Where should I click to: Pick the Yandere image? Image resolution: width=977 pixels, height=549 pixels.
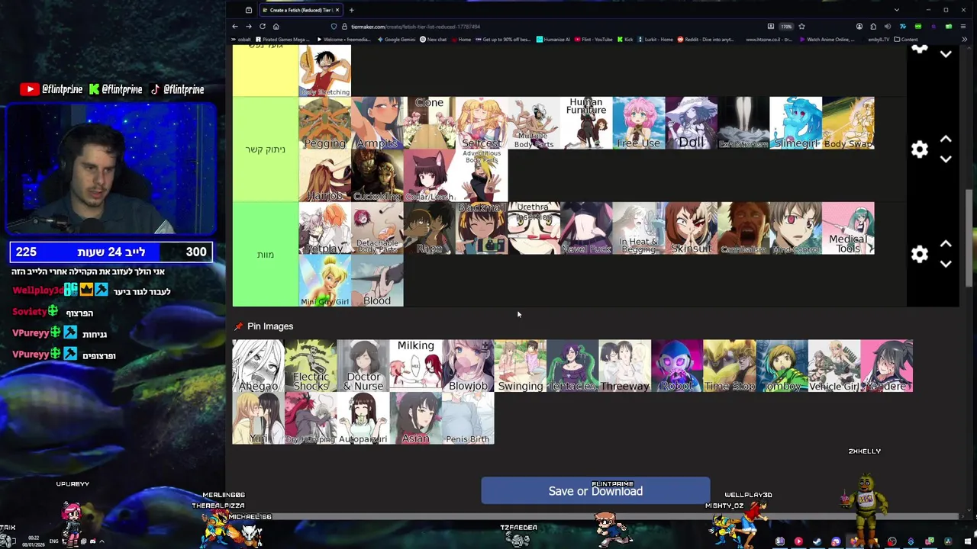coord(887,366)
